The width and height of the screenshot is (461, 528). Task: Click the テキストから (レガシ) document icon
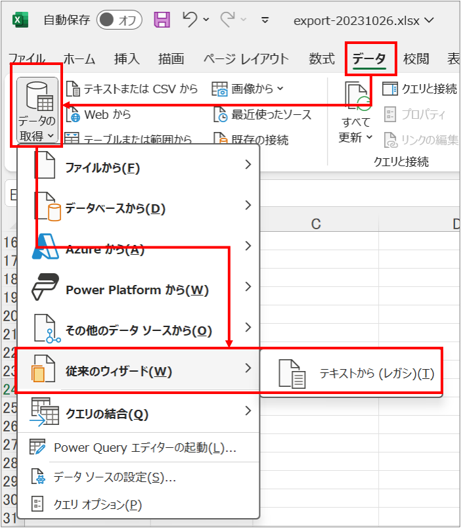292,374
